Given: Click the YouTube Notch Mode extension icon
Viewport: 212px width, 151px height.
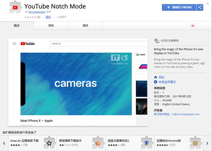Looking at the screenshot, I should [16, 7].
